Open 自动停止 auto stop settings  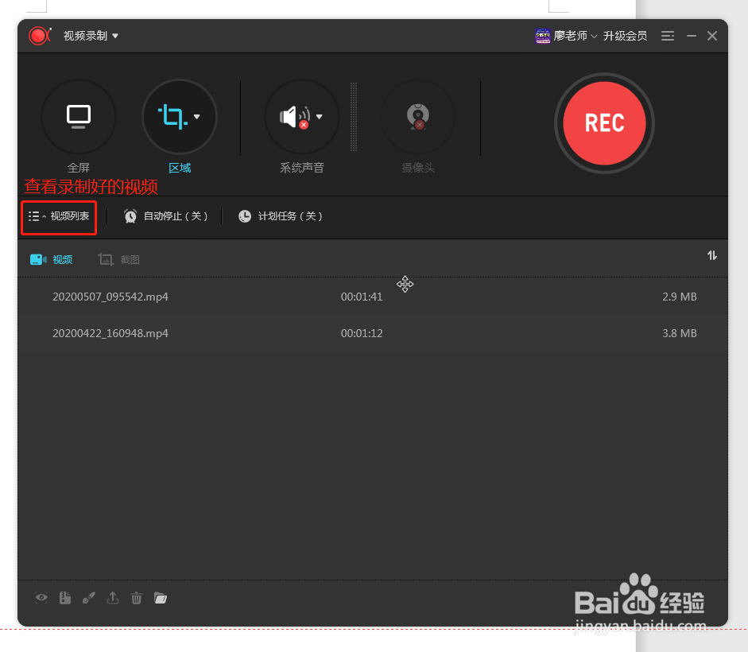[165, 216]
